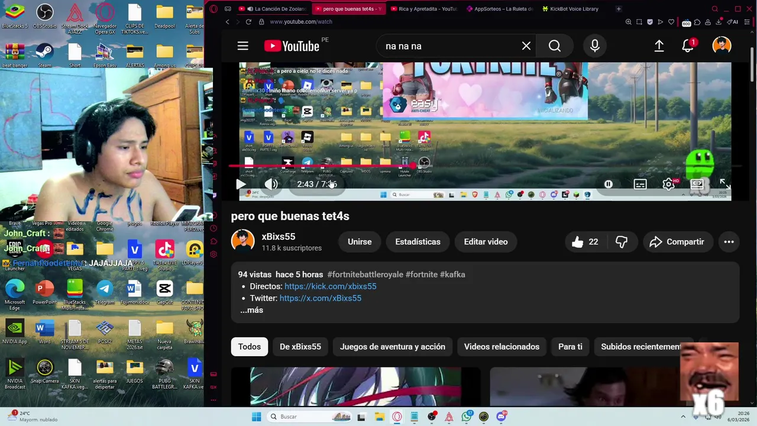Reload the page with the refresh icon
757x426 pixels.
(x=248, y=22)
